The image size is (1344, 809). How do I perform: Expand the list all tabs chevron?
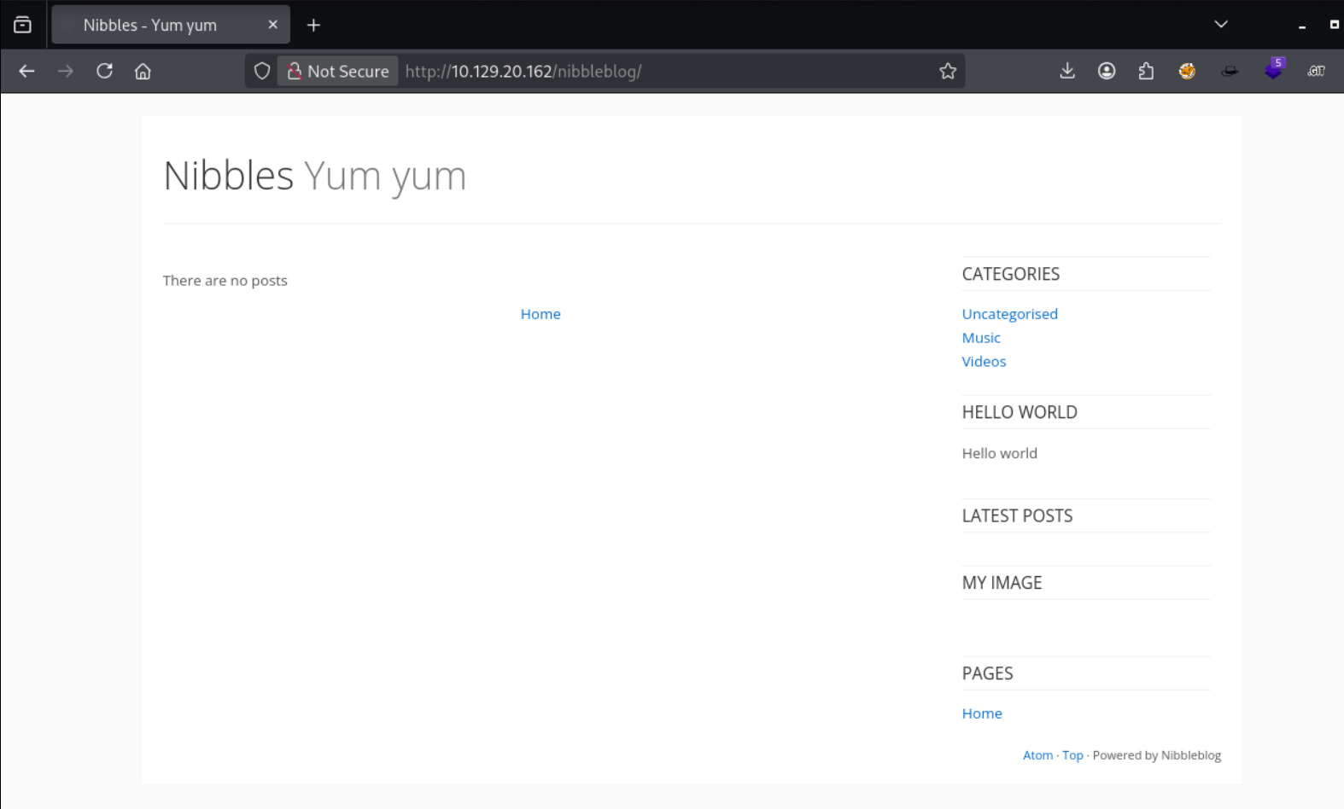coord(1220,25)
